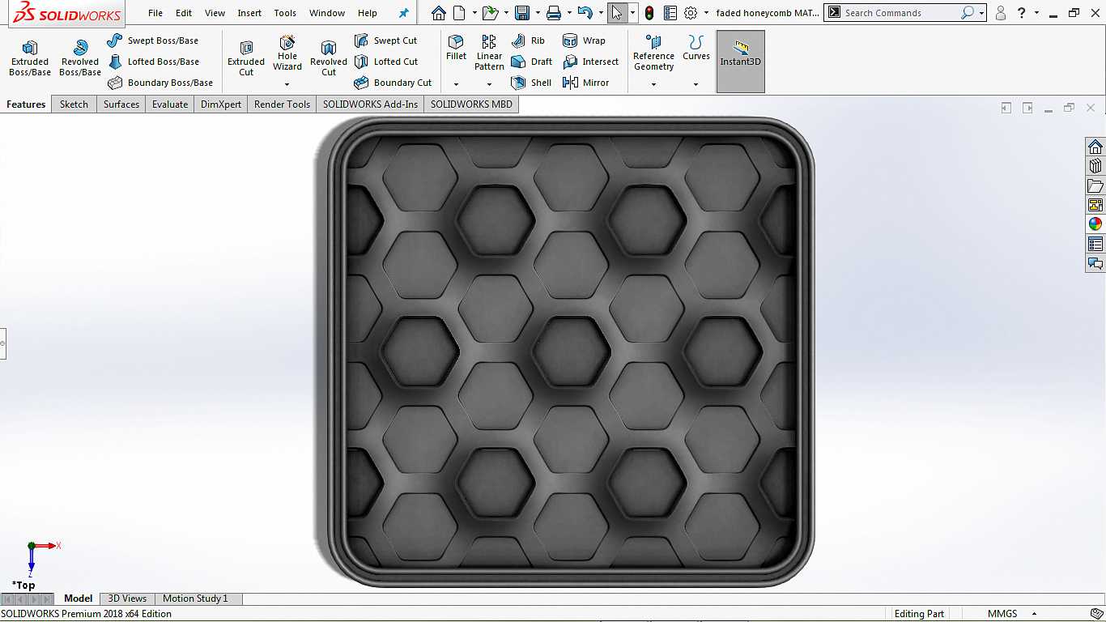
Task: Switch to the Render Tools tab
Action: point(282,104)
